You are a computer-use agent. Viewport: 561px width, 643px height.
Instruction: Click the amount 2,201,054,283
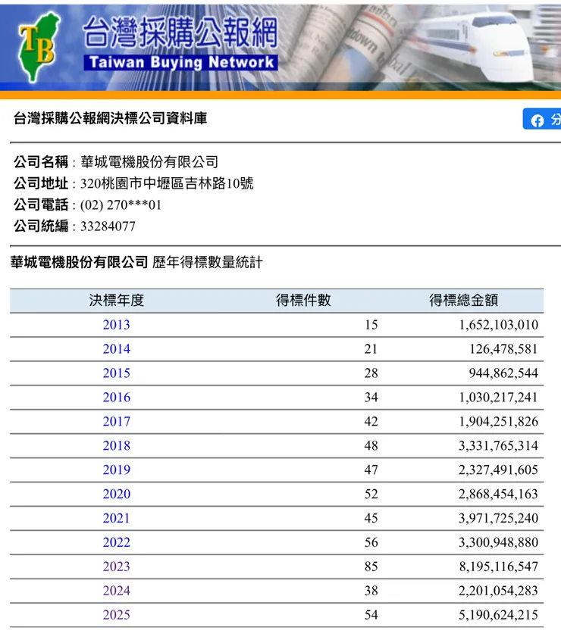pos(498,591)
